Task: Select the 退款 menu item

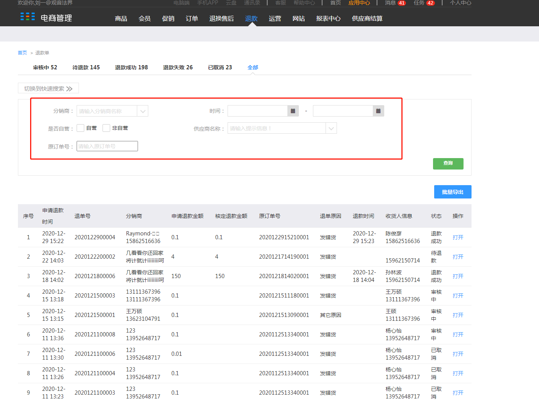Action: (x=251, y=18)
